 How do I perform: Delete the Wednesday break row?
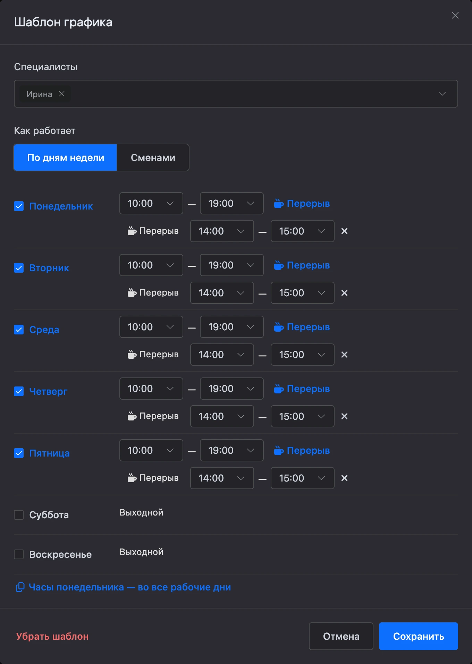(344, 355)
